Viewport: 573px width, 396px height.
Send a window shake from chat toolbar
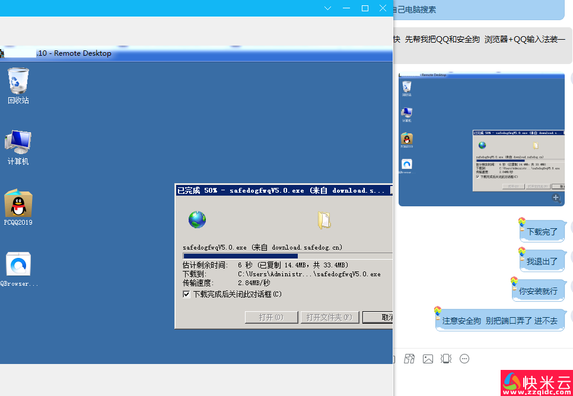[446, 359]
